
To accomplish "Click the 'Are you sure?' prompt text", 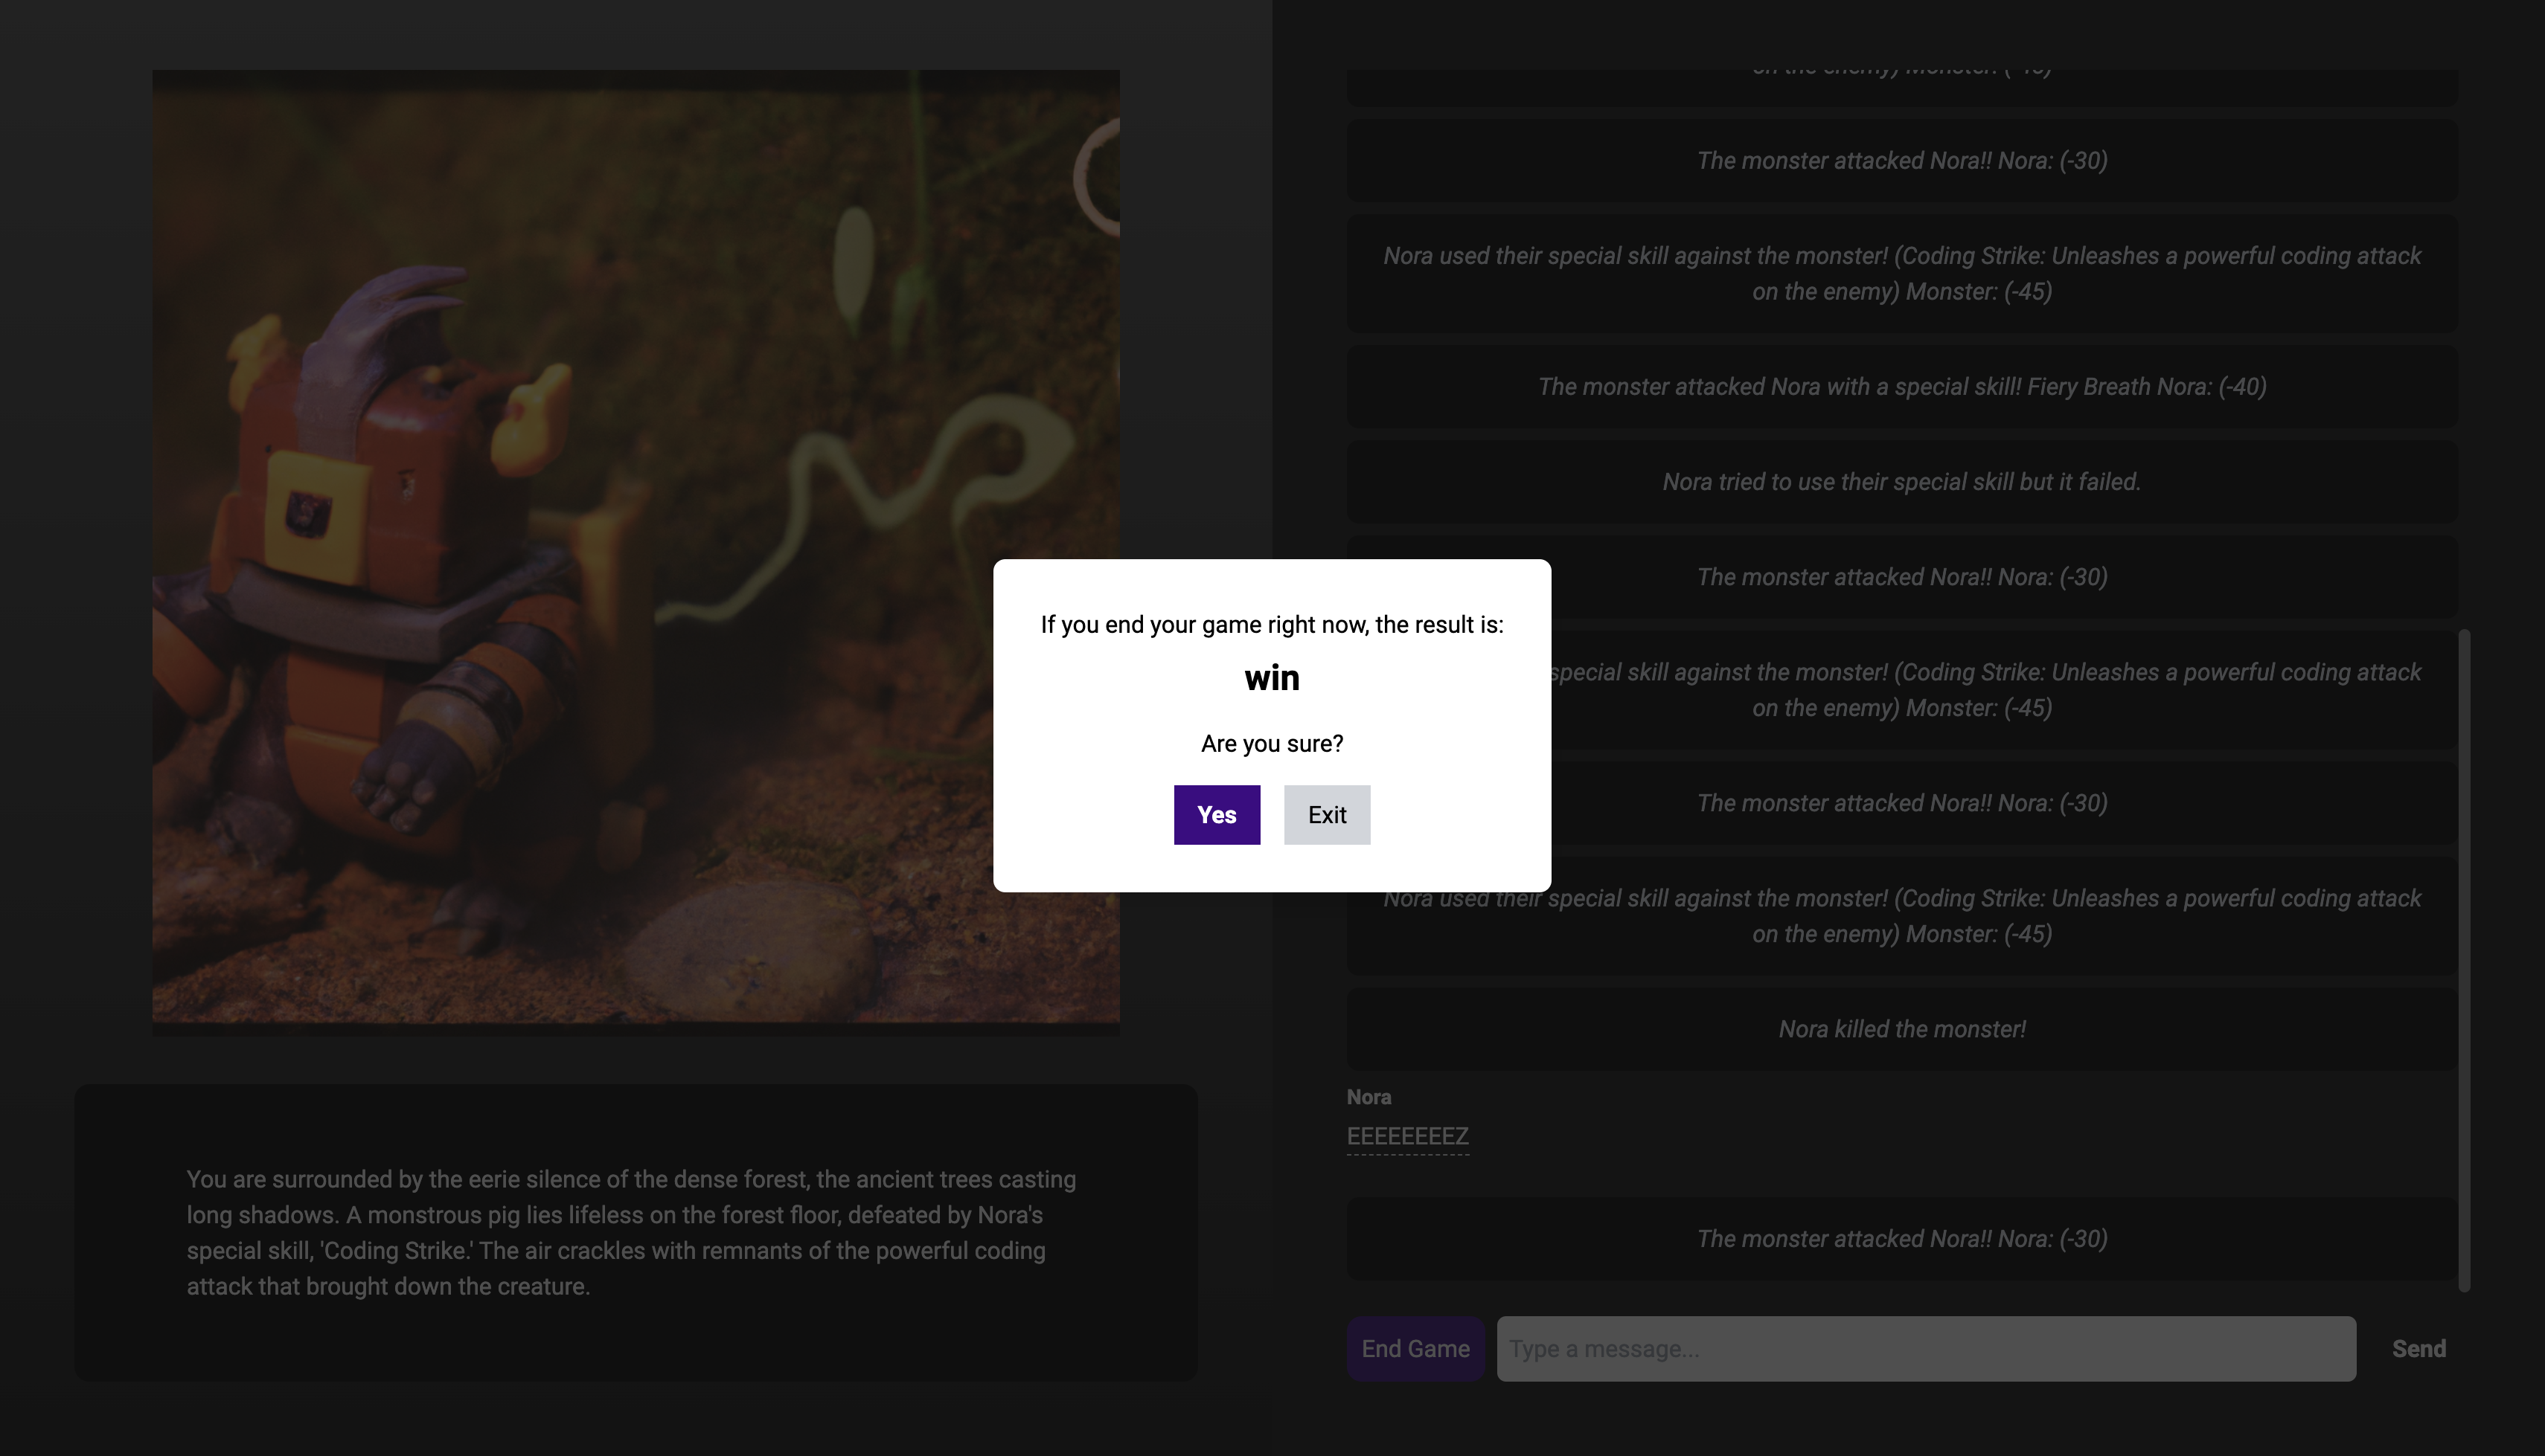I will point(1272,743).
